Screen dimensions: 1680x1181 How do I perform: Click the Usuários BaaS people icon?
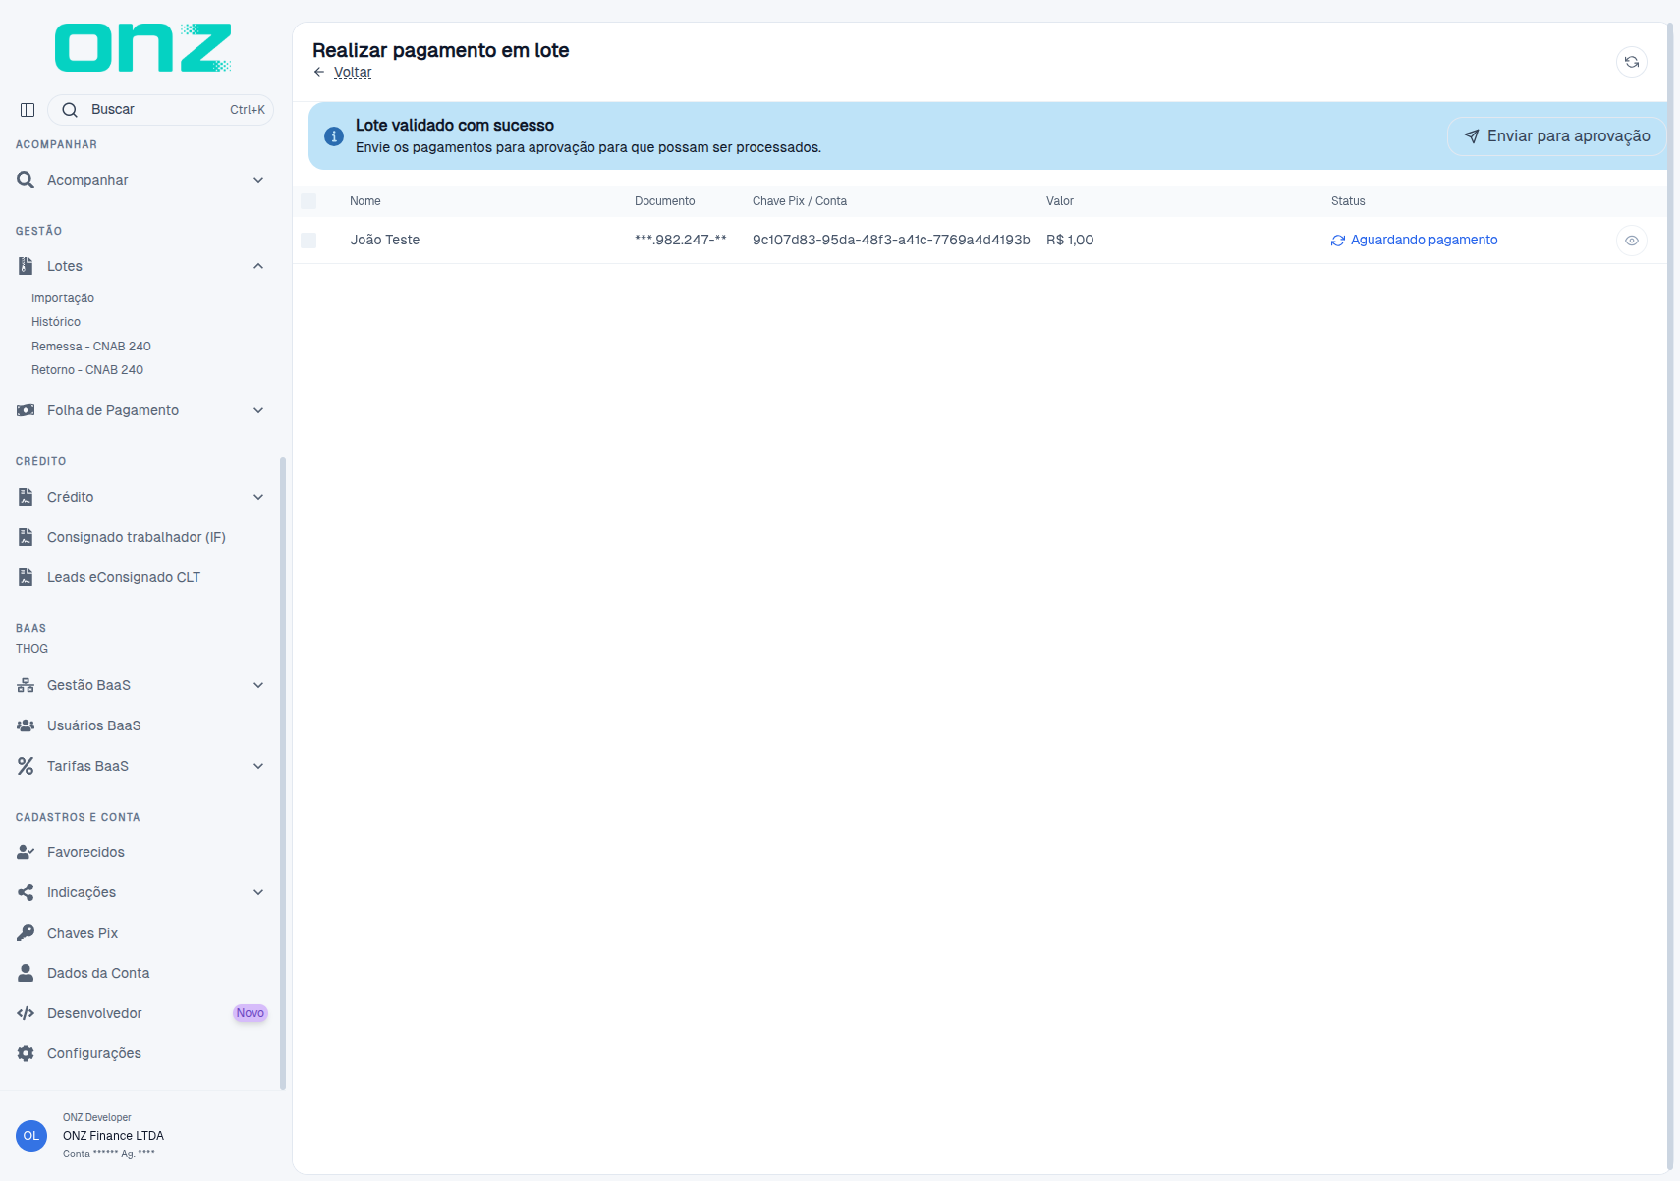(x=26, y=725)
